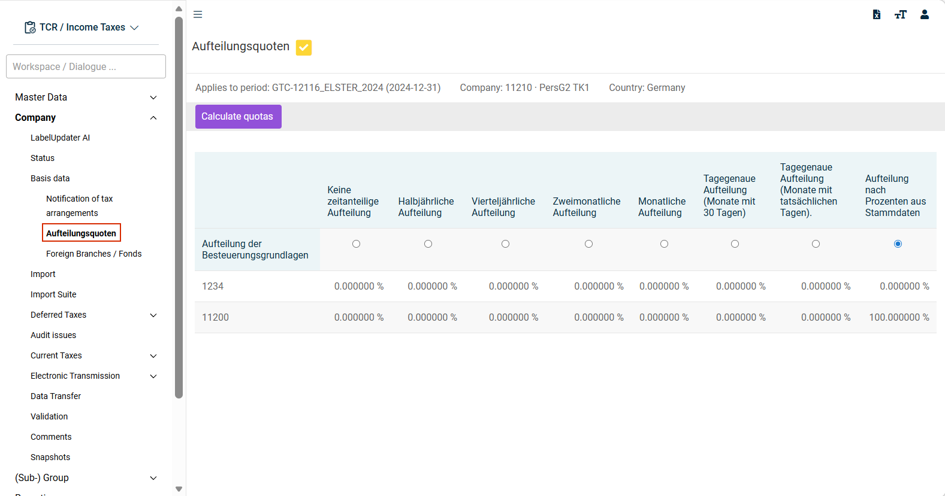Click the clipboard icon beside TCR / Income Taxes
This screenshot has width=945, height=496.
(30, 28)
